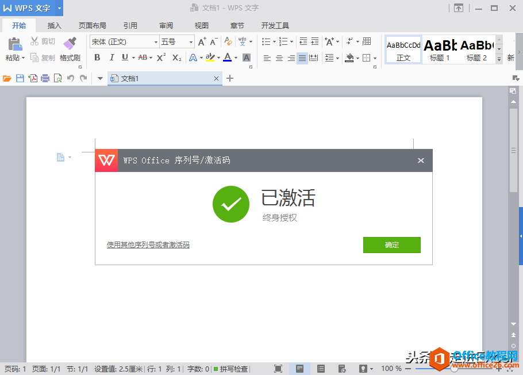
Task: Open the 引用 ribbon tab
Action: tap(130, 26)
